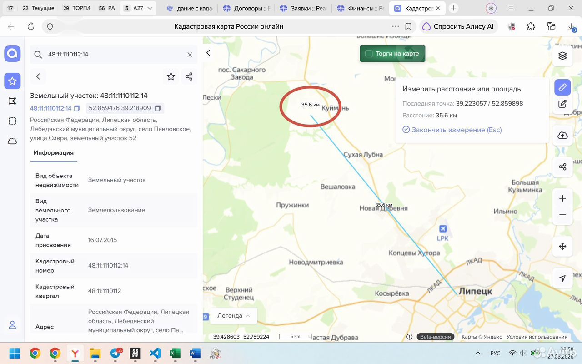The image size is (582, 364).
Task: Open the ТОРГИ tab group
Action: tap(77, 8)
